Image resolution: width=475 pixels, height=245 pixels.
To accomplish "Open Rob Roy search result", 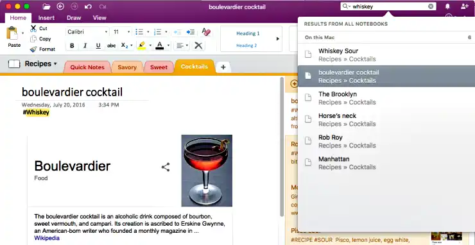I will pos(386,142).
